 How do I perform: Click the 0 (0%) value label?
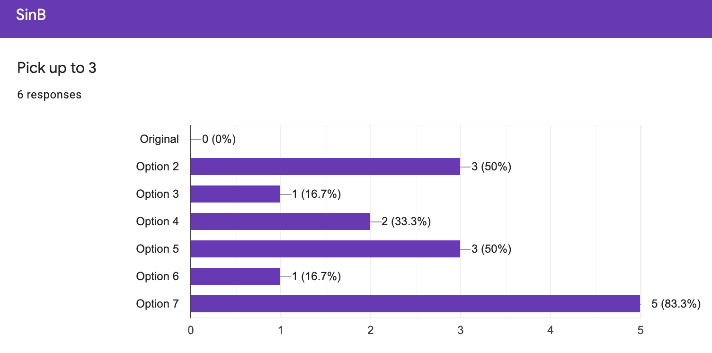click(219, 139)
